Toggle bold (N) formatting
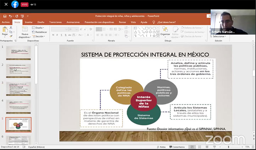The width and height of the screenshot is (256, 150). [x=53, y=35]
